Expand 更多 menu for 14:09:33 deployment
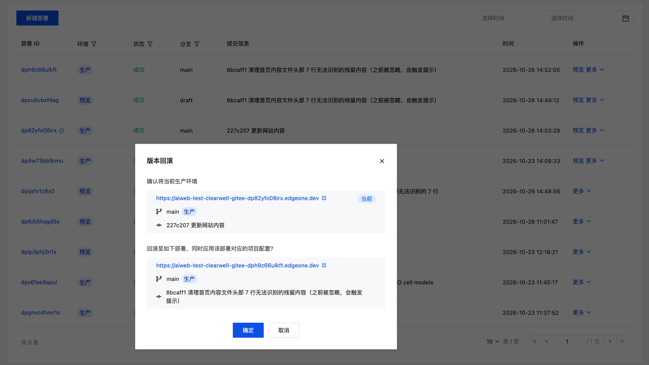This screenshot has height=365, width=649. pos(595,161)
